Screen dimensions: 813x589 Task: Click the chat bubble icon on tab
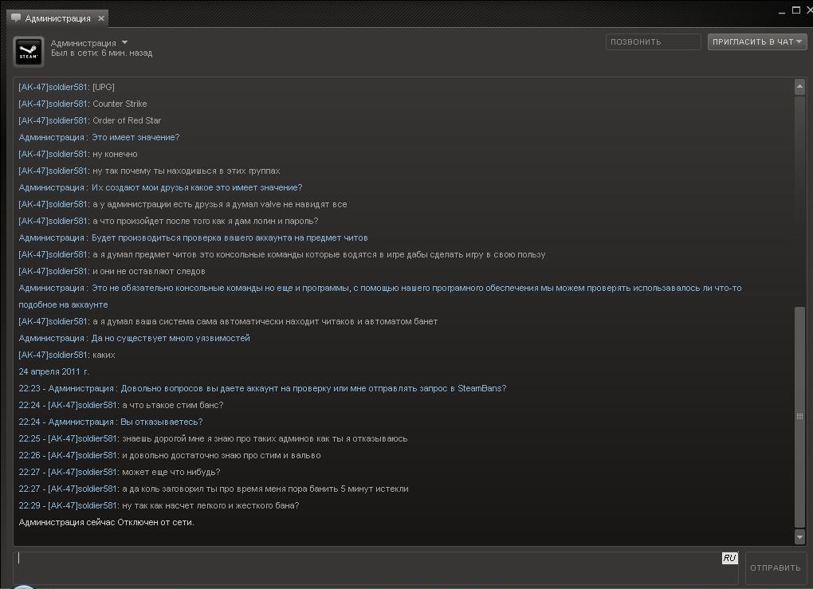16,18
